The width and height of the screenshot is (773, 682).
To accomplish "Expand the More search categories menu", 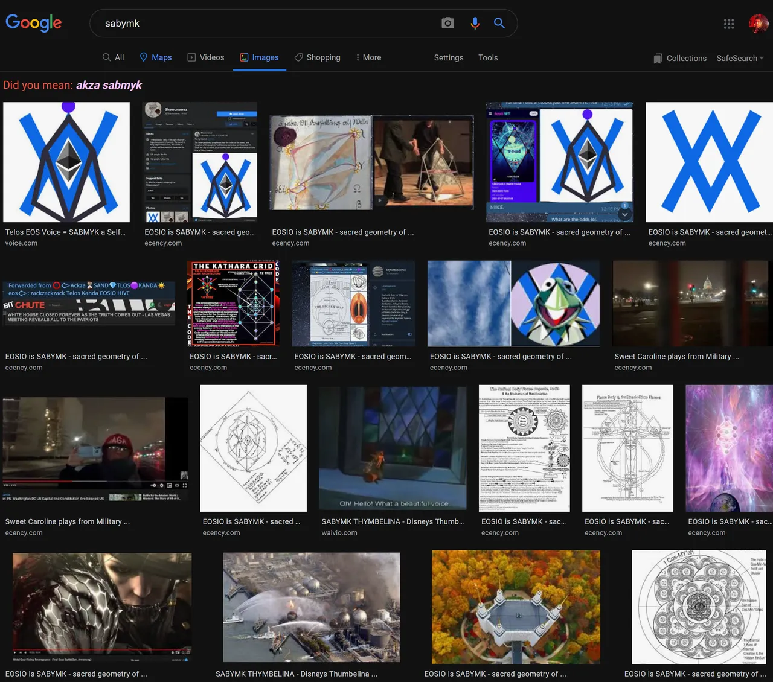I will [368, 57].
